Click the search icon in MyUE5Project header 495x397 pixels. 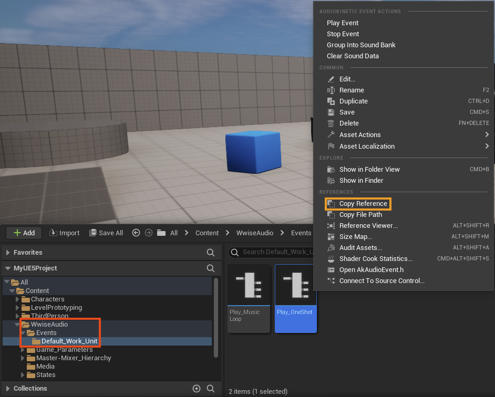tap(211, 268)
